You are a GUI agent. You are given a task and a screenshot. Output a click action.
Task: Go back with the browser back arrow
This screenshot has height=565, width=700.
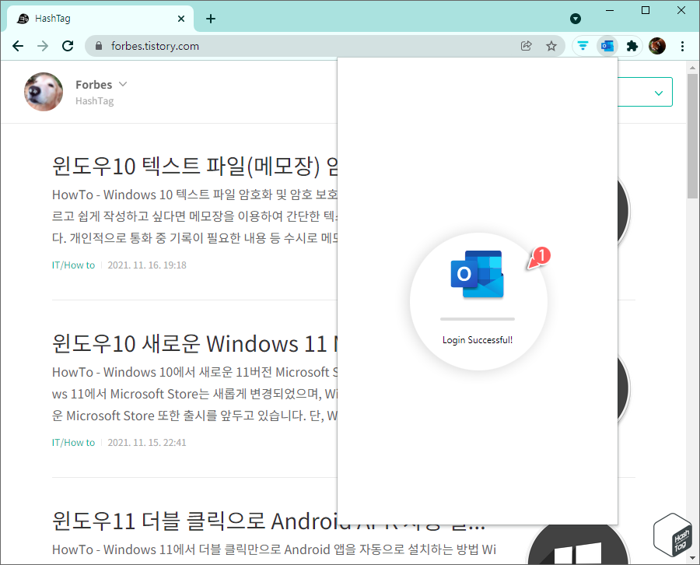tap(18, 46)
